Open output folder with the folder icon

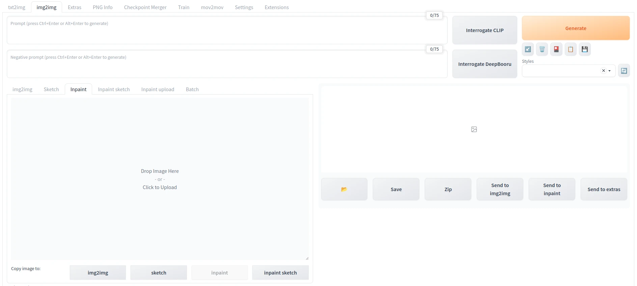coord(344,189)
